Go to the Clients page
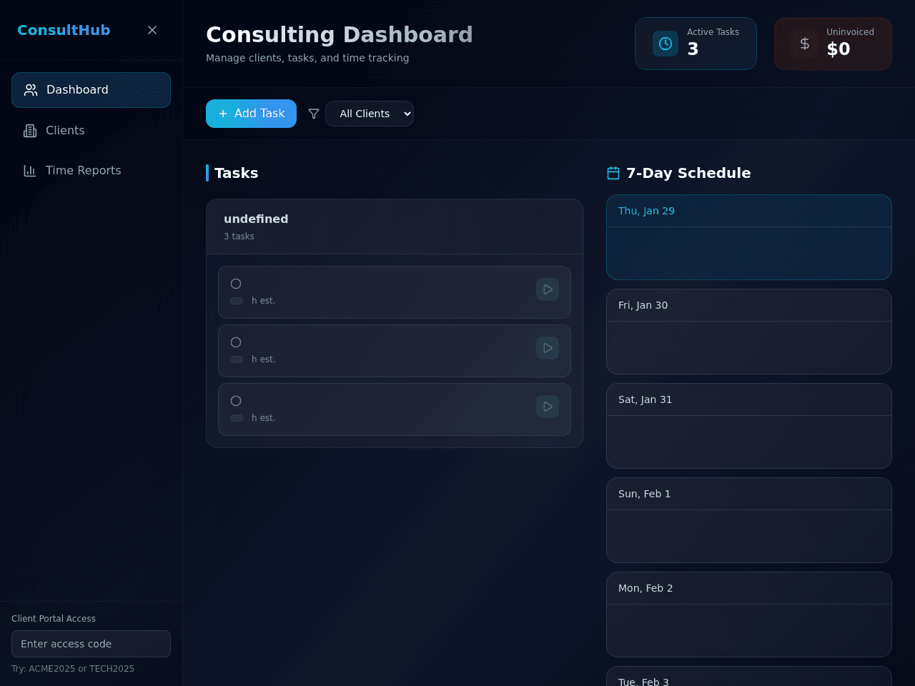This screenshot has width=915, height=686. click(91, 131)
